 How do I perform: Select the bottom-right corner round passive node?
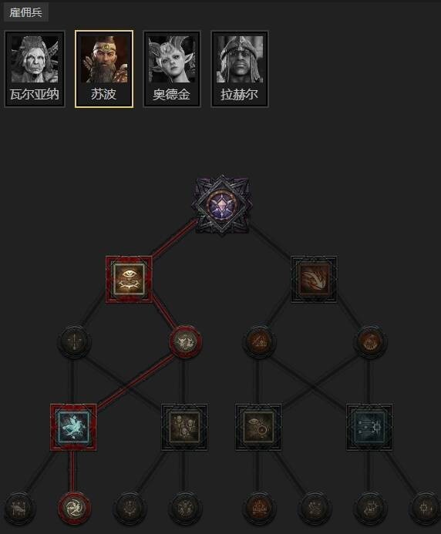(425, 508)
